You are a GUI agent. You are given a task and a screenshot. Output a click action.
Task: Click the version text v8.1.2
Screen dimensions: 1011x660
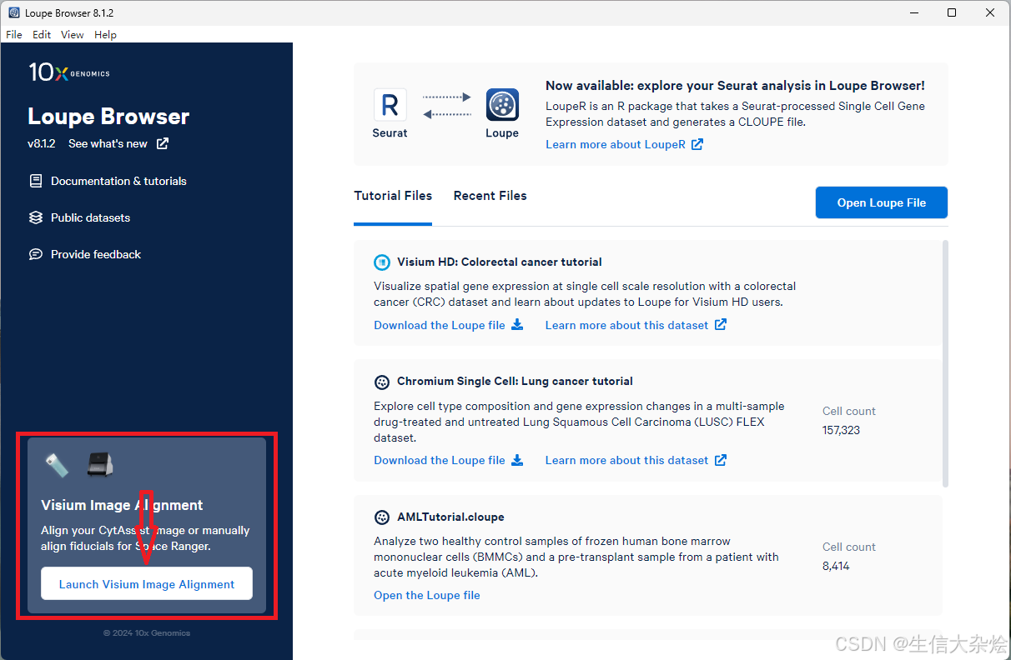(x=41, y=143)
